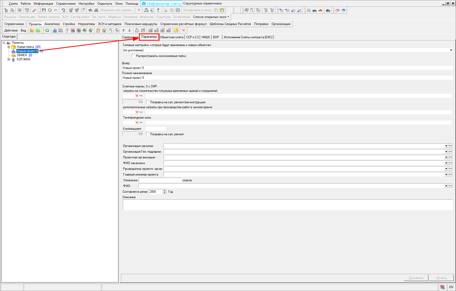This screenshot has height=291, width=456.
Task: Check the 'Поправка на кап. ремонт' box
Action: tap(148, 134)
